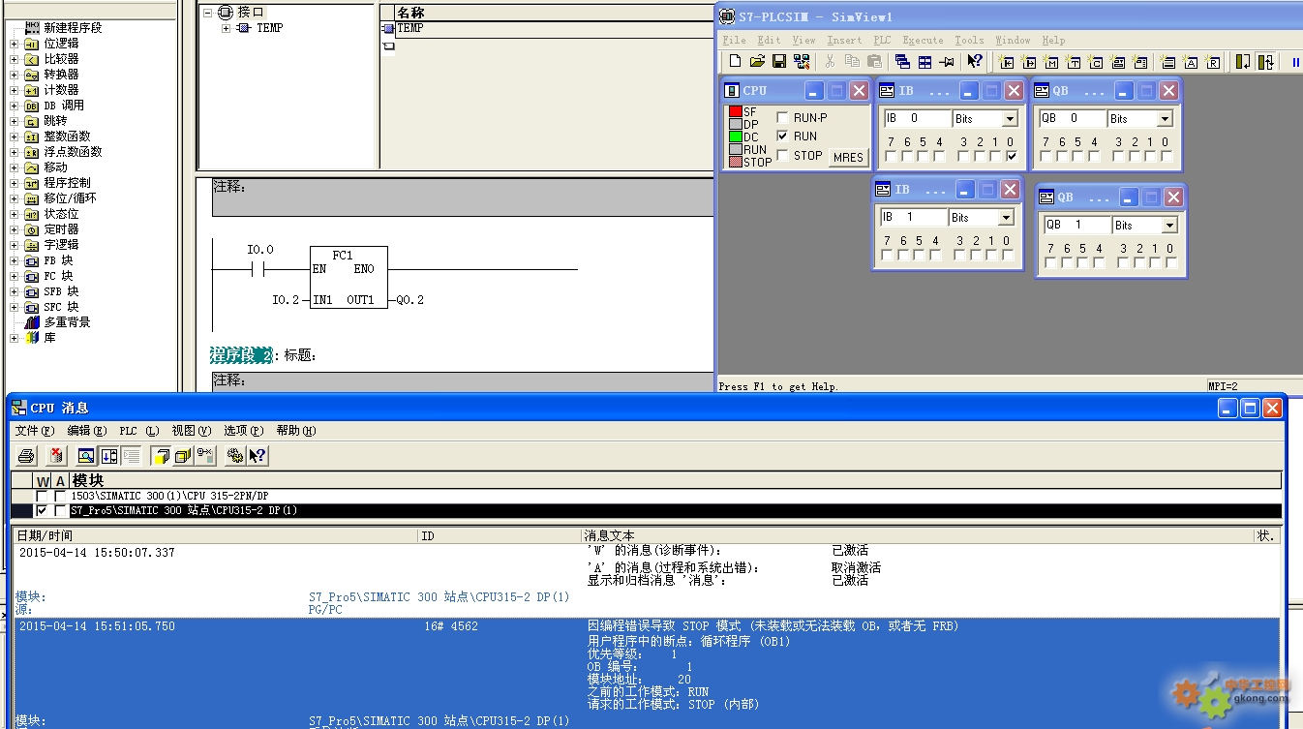Image resolution: width=1303 pixels, height=729 pixels.
Task: Open a PLC file in S7-PLCSIM toolbar
Action: (x=757, y=61)
